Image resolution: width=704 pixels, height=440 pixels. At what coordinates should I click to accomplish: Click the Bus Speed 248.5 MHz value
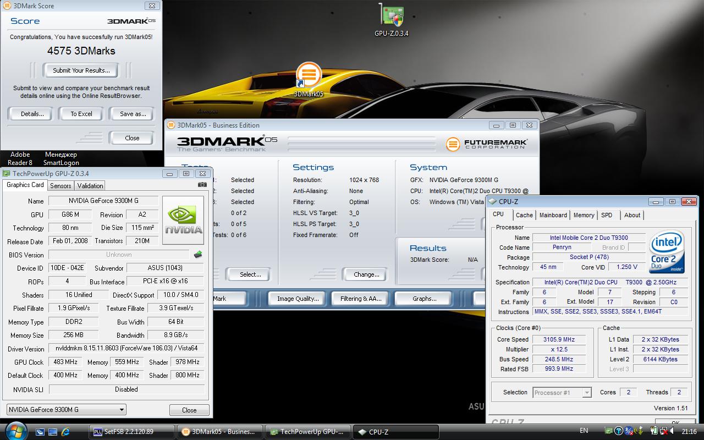[x=559, y=359]
